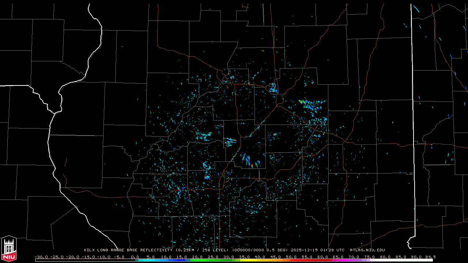The image size is (468, 263).
Task: Click the 2025-12-15 01:29 UTC timestamp
Action: click(x=318, y=250)
